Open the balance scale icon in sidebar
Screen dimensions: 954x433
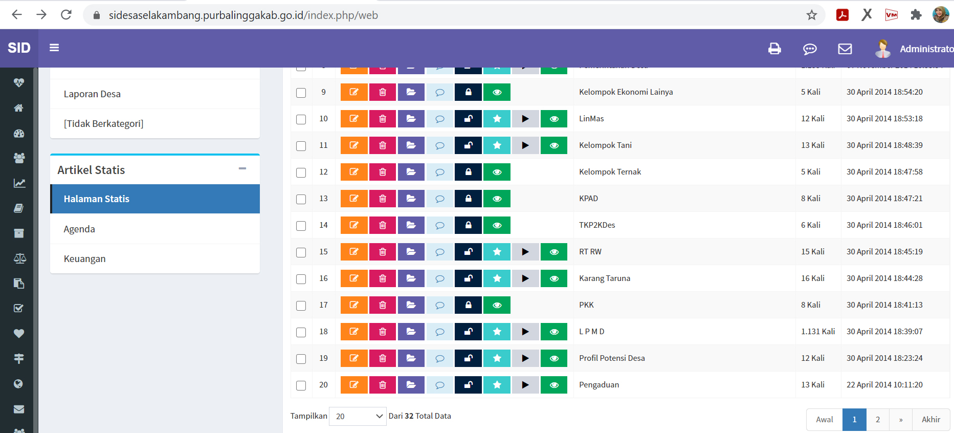19,258
